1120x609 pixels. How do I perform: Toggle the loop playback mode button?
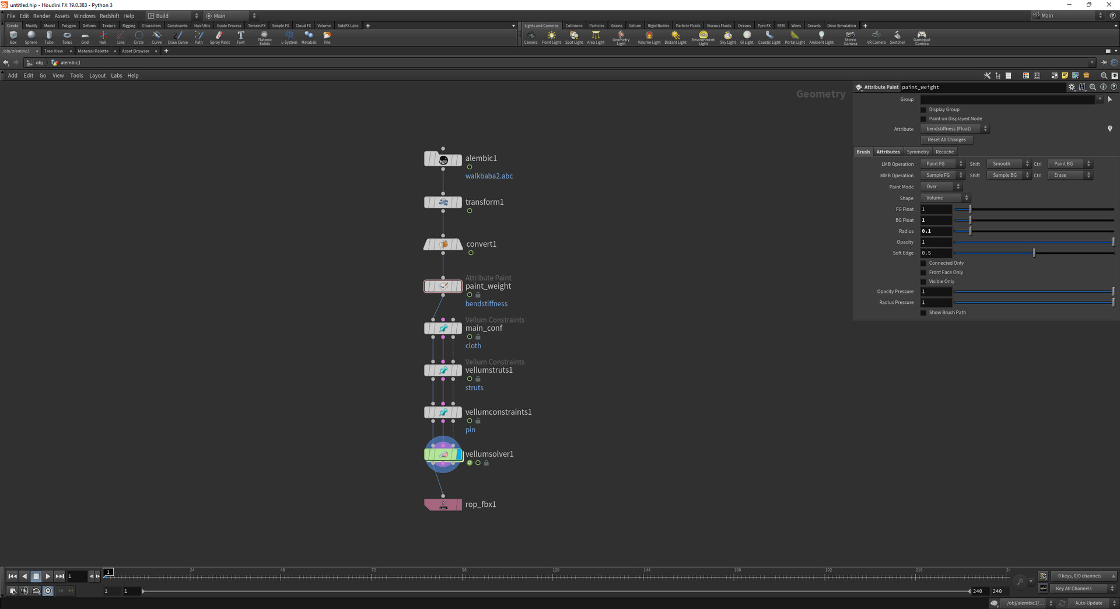point(36,591)
